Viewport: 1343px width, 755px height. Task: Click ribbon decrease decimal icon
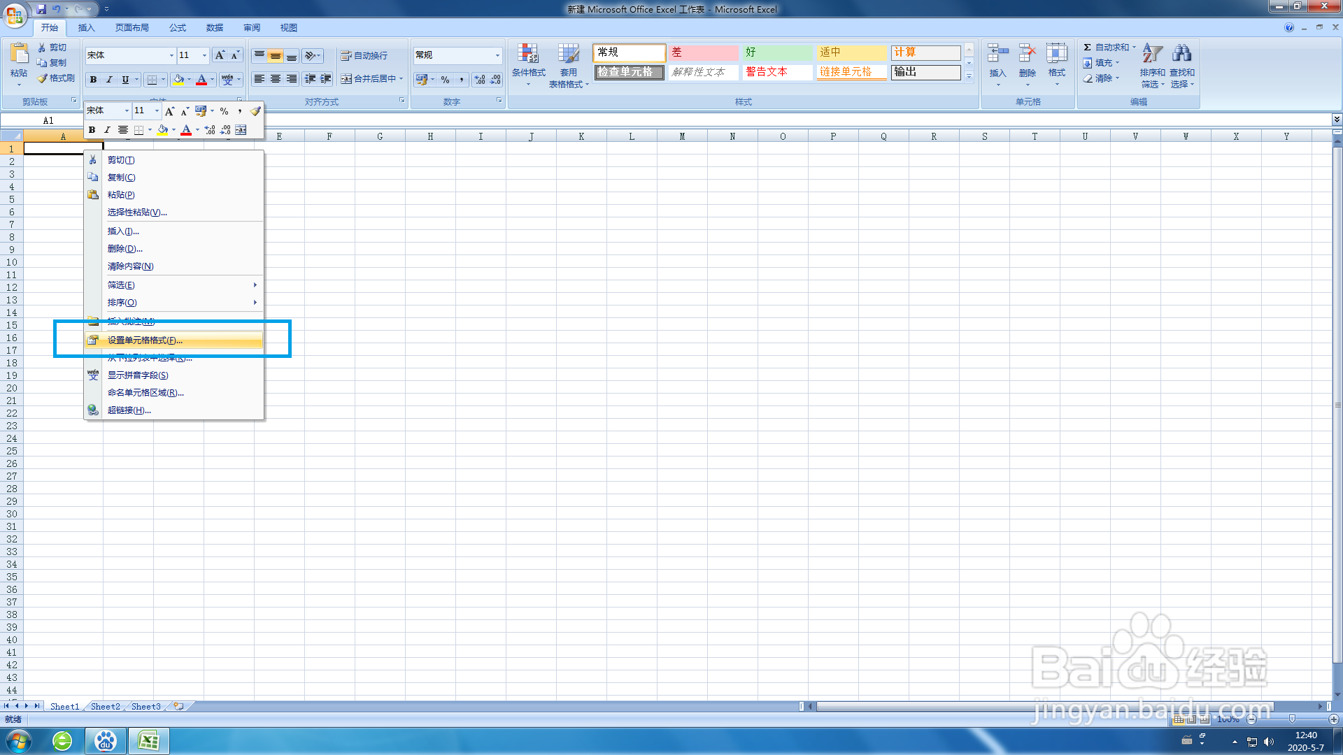coord(495,80)
